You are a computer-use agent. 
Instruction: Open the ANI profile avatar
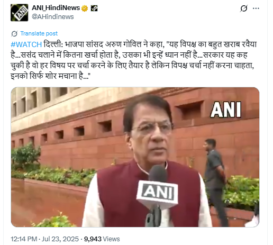[19, 13]
